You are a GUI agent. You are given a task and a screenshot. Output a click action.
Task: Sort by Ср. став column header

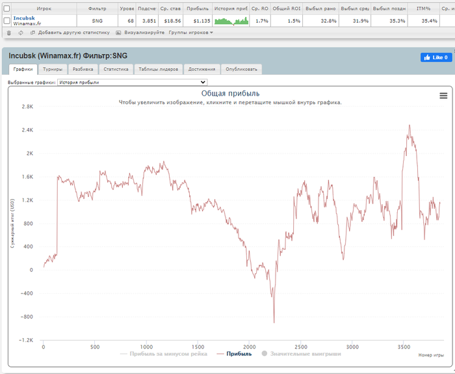coord(170,8)
